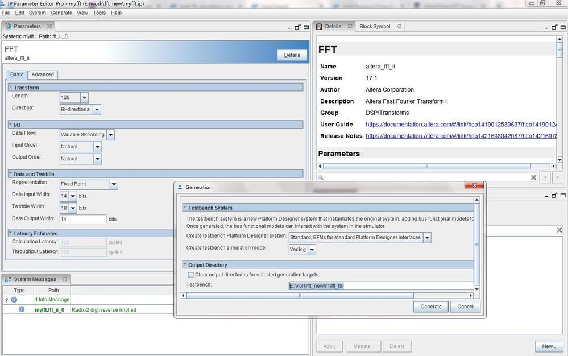Collapse the Testbench System section
Image resolution: width=568 pixels, height=356 pixels.
click(x=184, y=208)
